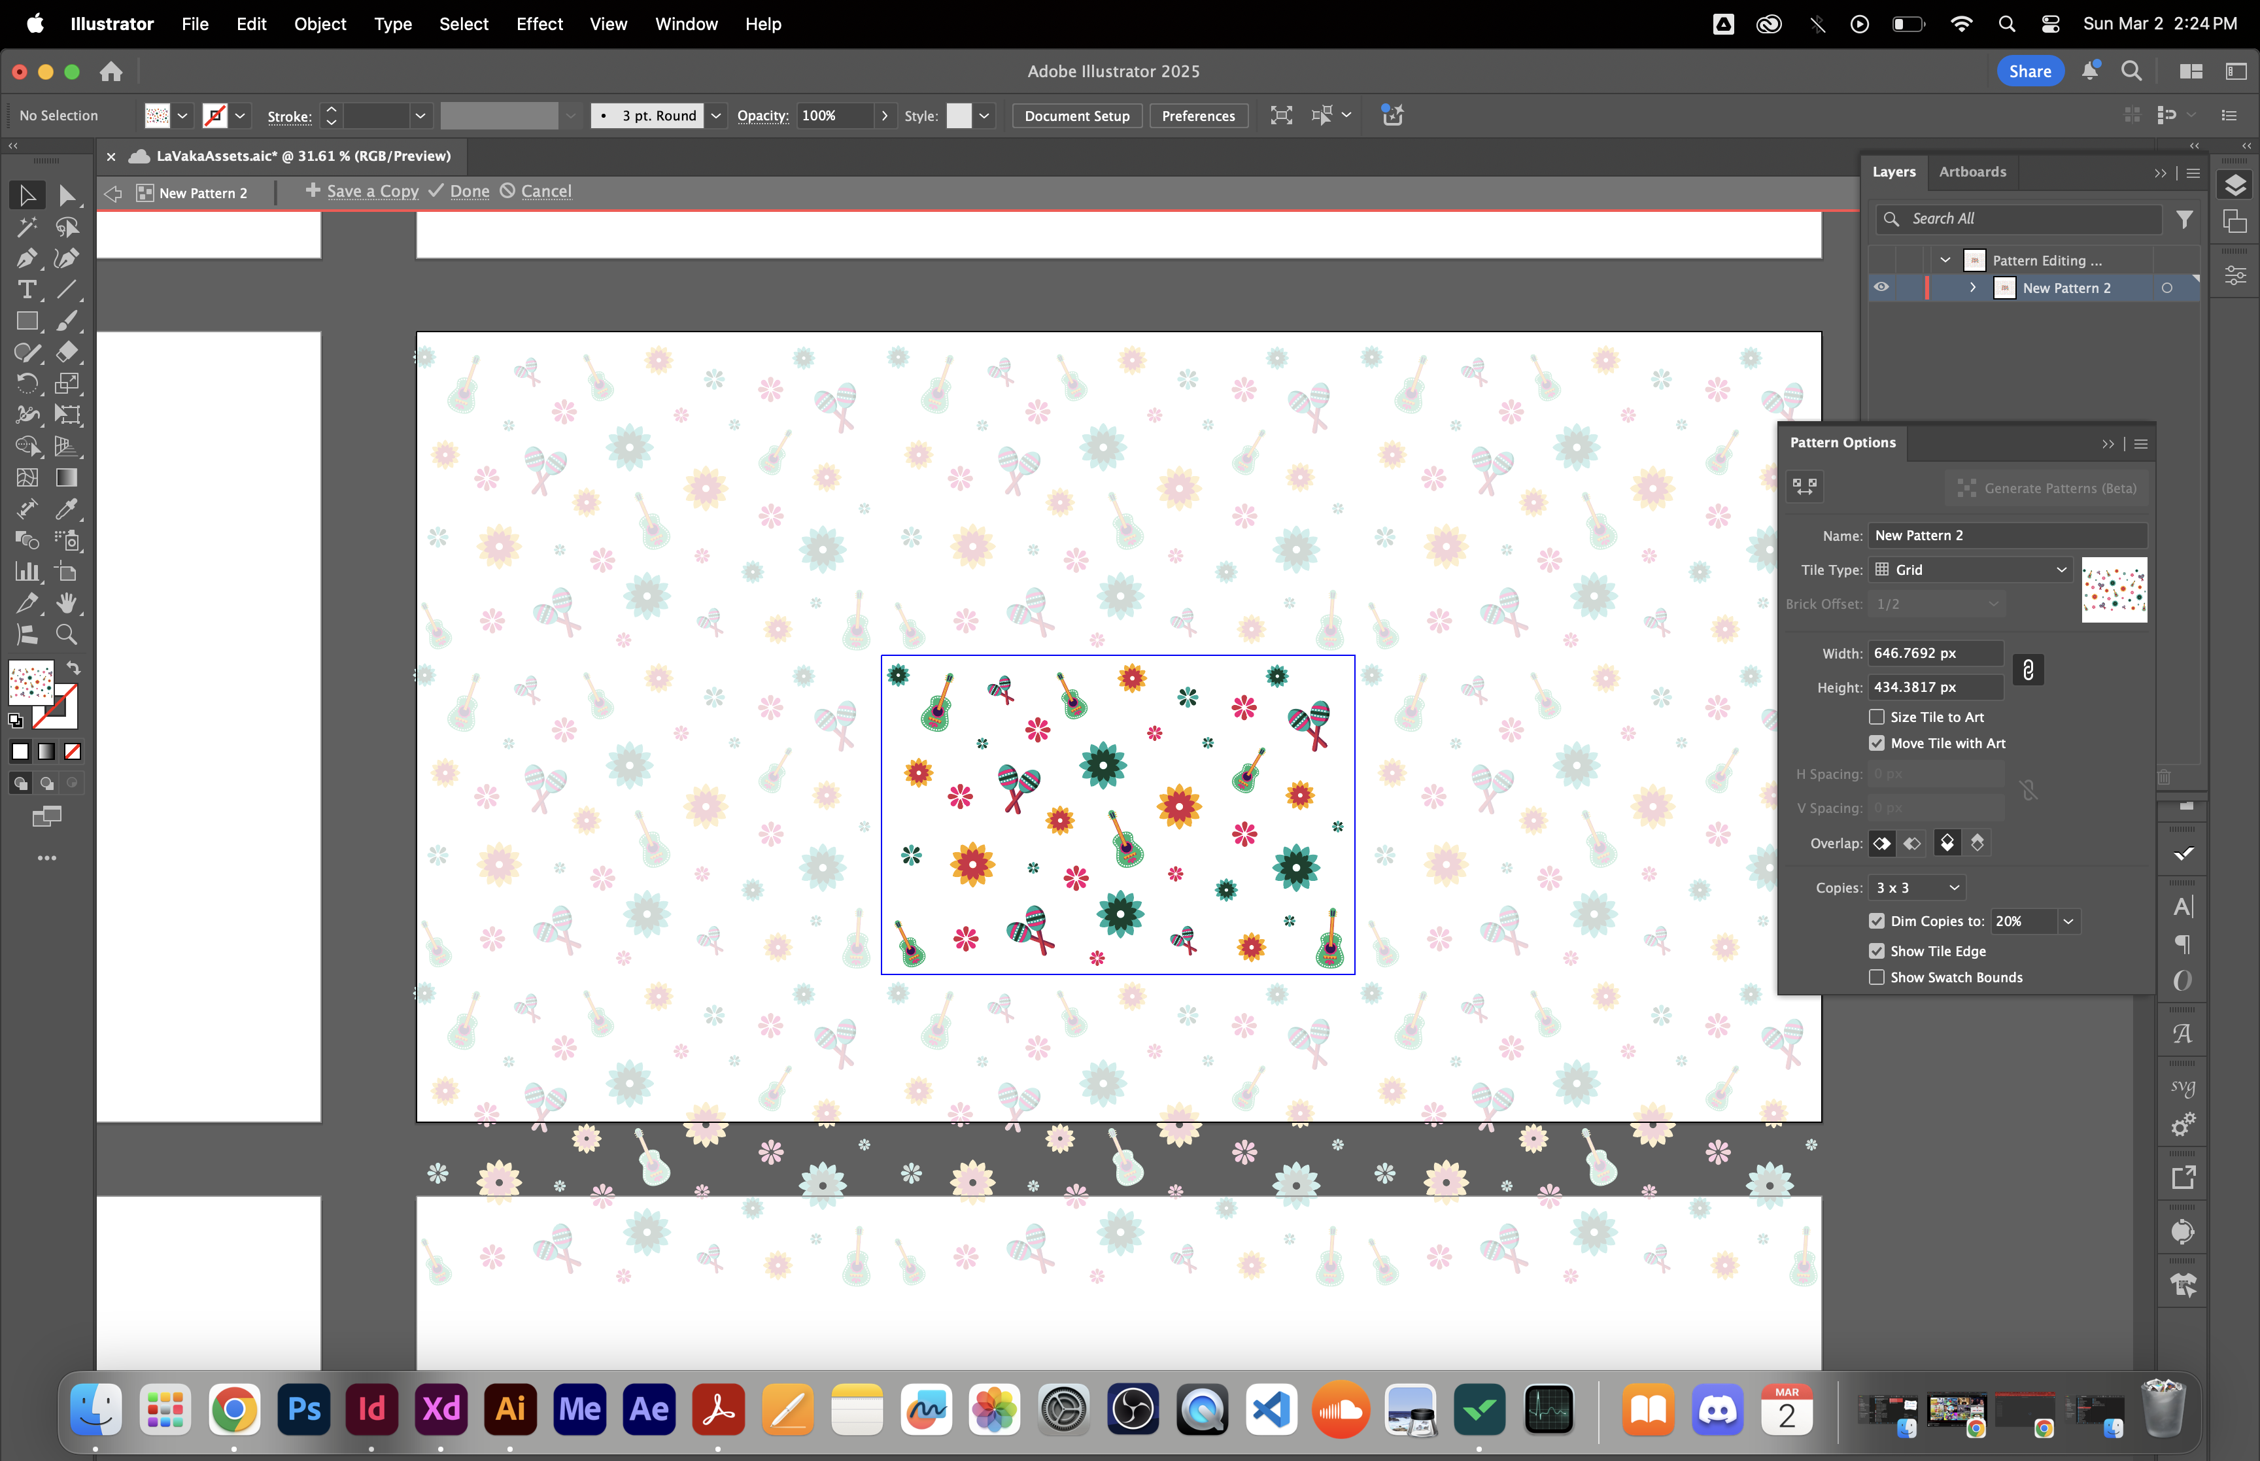Viewport: 2260px width, 1461px height.
Task: Select the Magic Wand tool
Action: pyautogui.click(x=27, y=227)
